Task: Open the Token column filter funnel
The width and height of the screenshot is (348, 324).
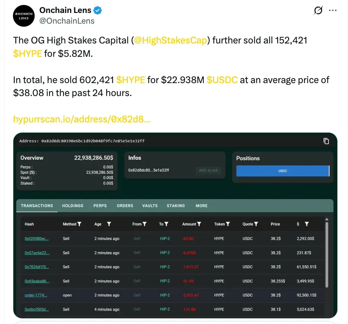Action: 228,224
